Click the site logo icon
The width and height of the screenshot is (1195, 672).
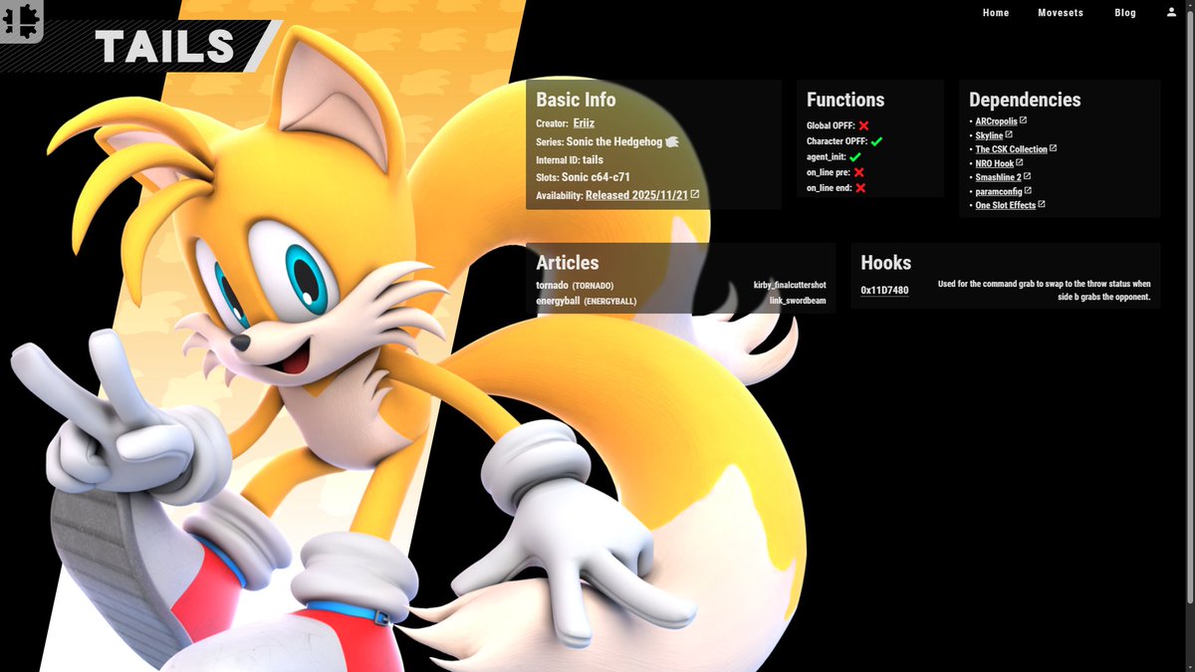[x=20, y=20]
